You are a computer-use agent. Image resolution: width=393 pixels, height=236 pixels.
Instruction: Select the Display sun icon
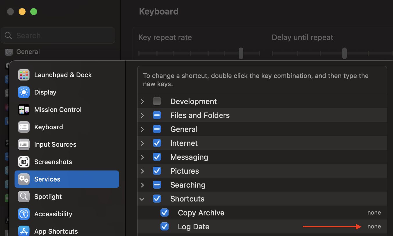[24, 92]
